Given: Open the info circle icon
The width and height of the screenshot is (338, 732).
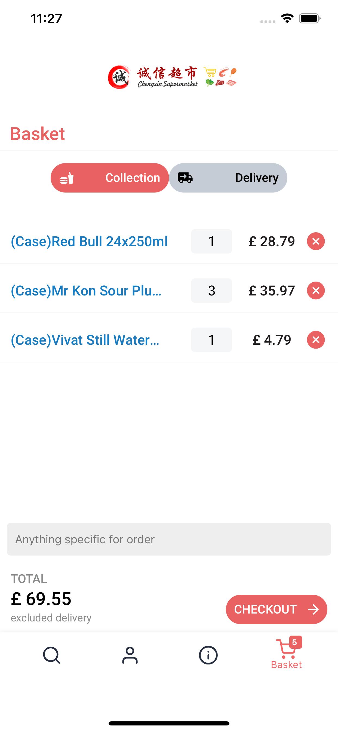Looking at the screenshot, I should [208, 655].
